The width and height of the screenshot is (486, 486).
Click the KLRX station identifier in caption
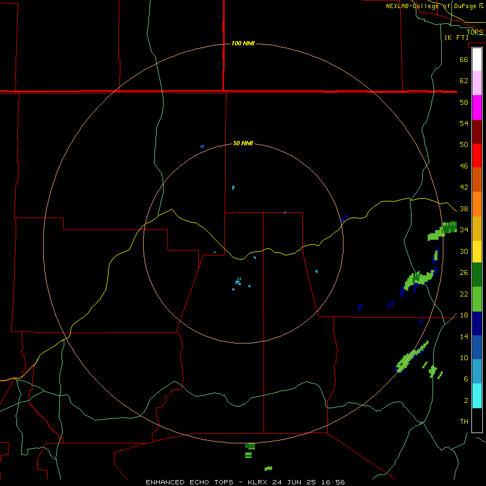[x=258, y=482]
